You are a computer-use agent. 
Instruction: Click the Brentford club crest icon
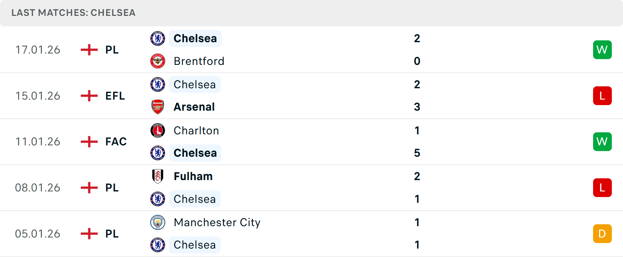158,61
